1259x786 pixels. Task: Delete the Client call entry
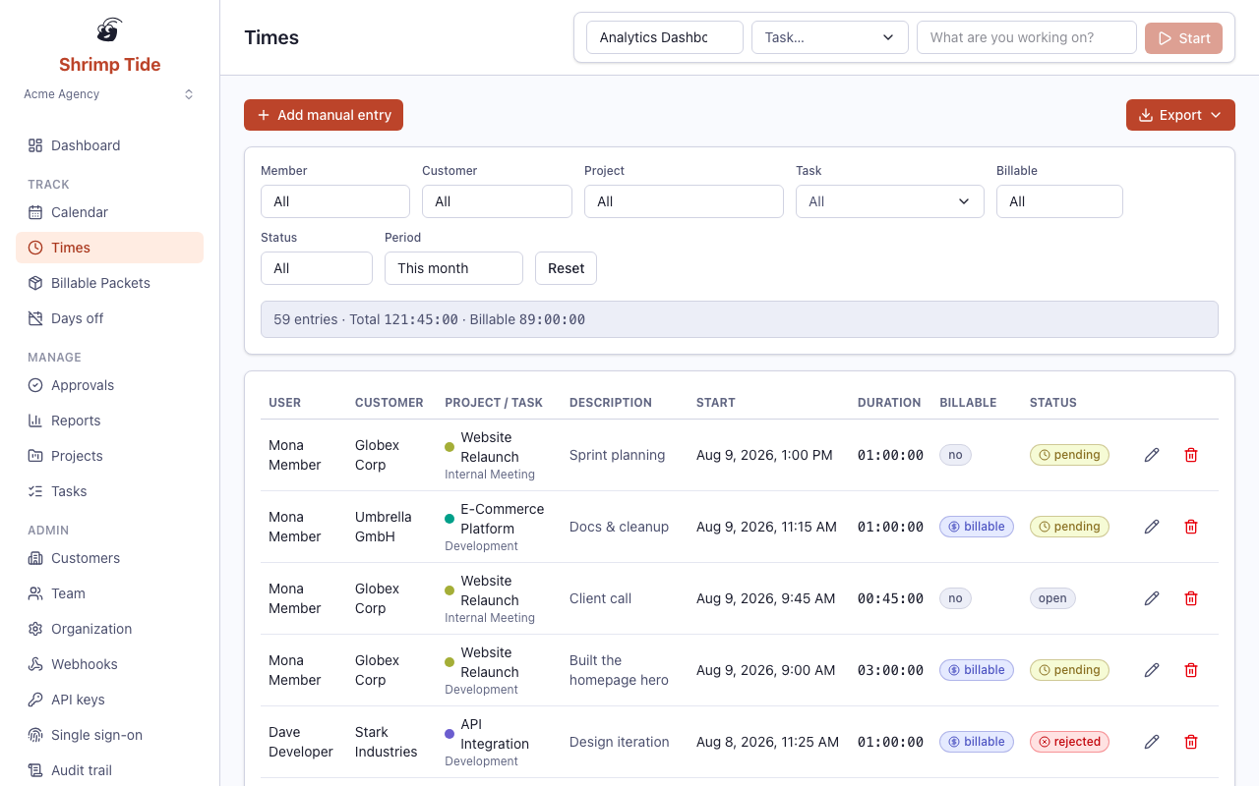[1191, 598]
